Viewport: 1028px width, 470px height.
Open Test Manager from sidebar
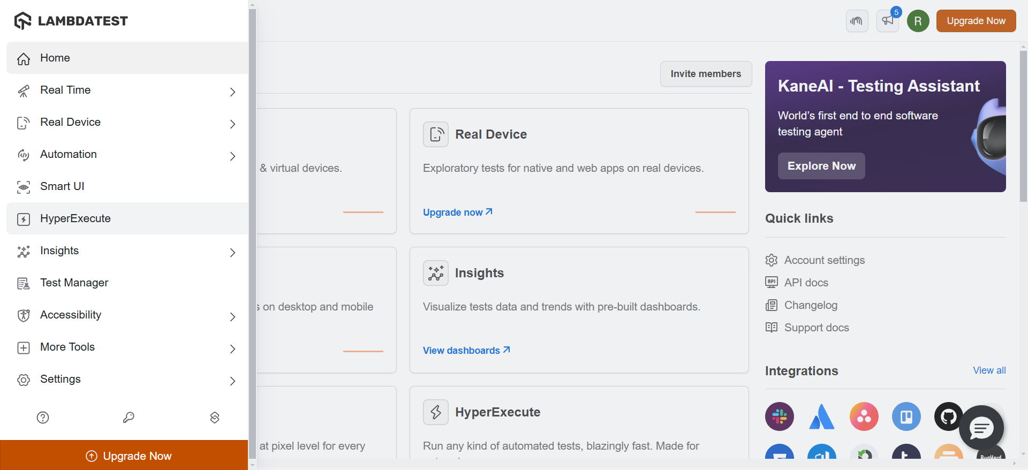[x=74, y=283]
